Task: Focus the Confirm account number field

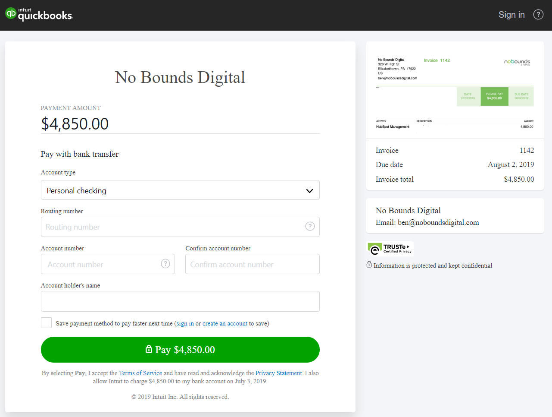Action: coord(253,264)
